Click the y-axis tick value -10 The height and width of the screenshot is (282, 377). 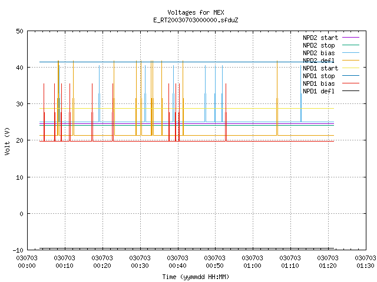click(18, 250)
